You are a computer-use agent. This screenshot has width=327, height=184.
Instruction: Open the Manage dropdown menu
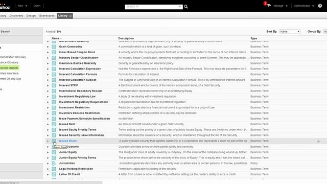(x=281, y=6)
